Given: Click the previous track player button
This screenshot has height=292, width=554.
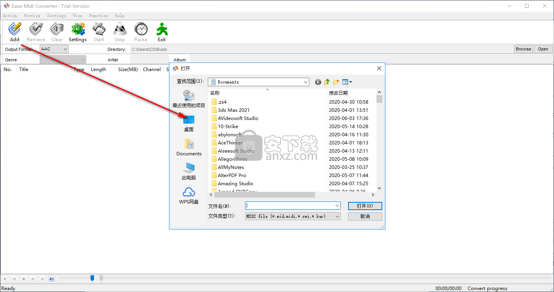Looking at the screenshot, I should (x=33, y=278).
